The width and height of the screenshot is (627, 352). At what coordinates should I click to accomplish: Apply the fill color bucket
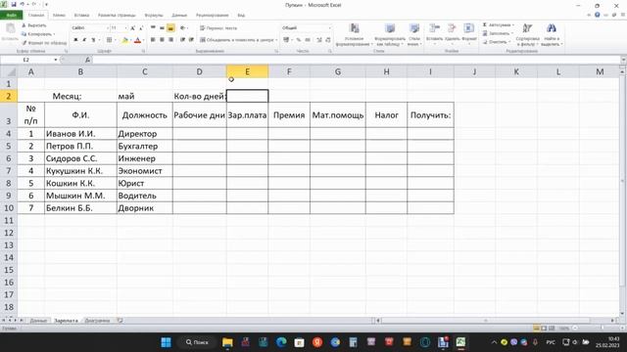point(124,40)
